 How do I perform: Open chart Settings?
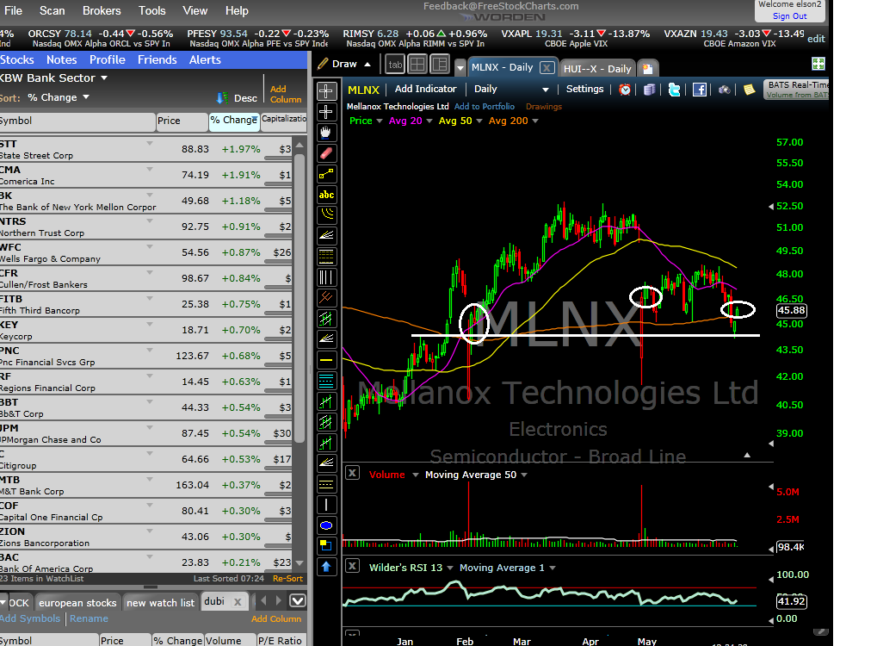tap(584, 89)
